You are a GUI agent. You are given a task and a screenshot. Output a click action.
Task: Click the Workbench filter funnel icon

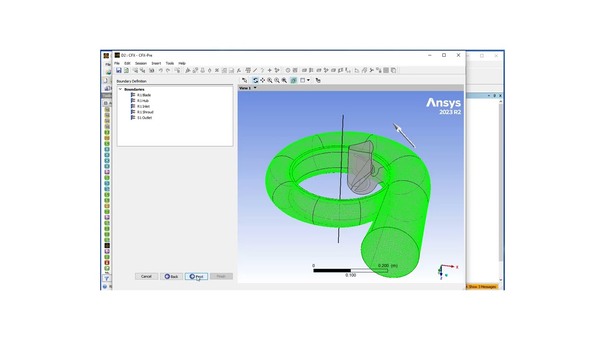106,279
